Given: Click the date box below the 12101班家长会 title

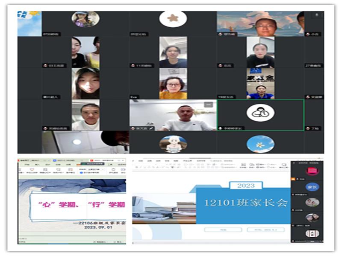Looking at the screenshot, I should (265, 230).
